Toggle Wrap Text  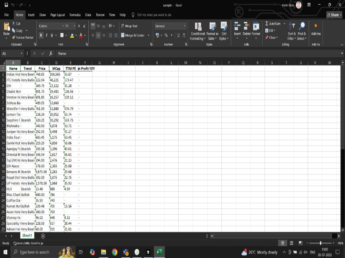coord(129,26)
